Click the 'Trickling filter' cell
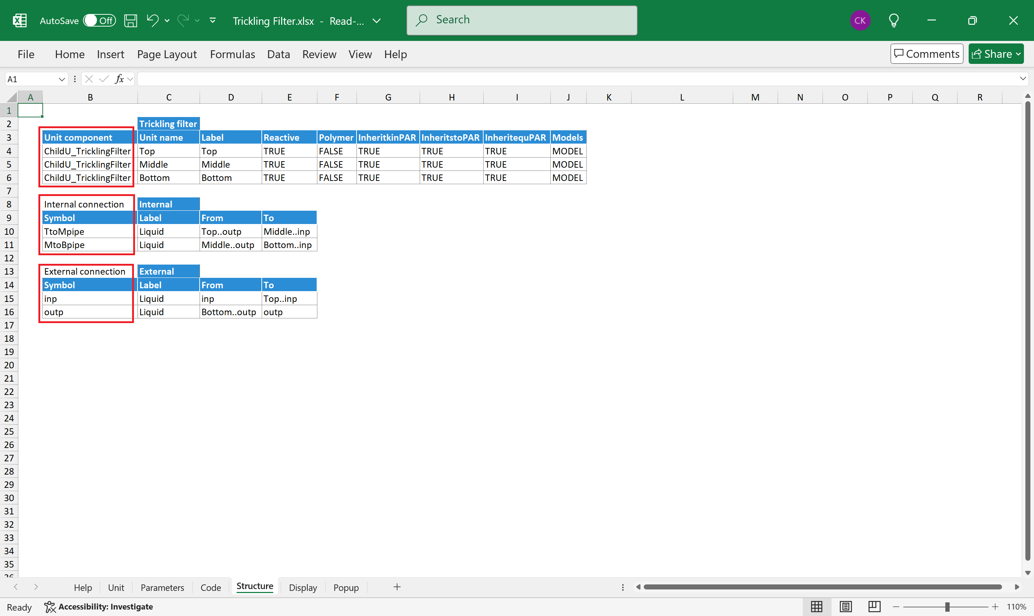The image size is (1034, 616). [168, 124]
